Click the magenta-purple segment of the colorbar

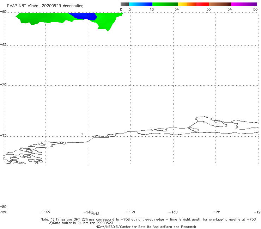point(244,4)
